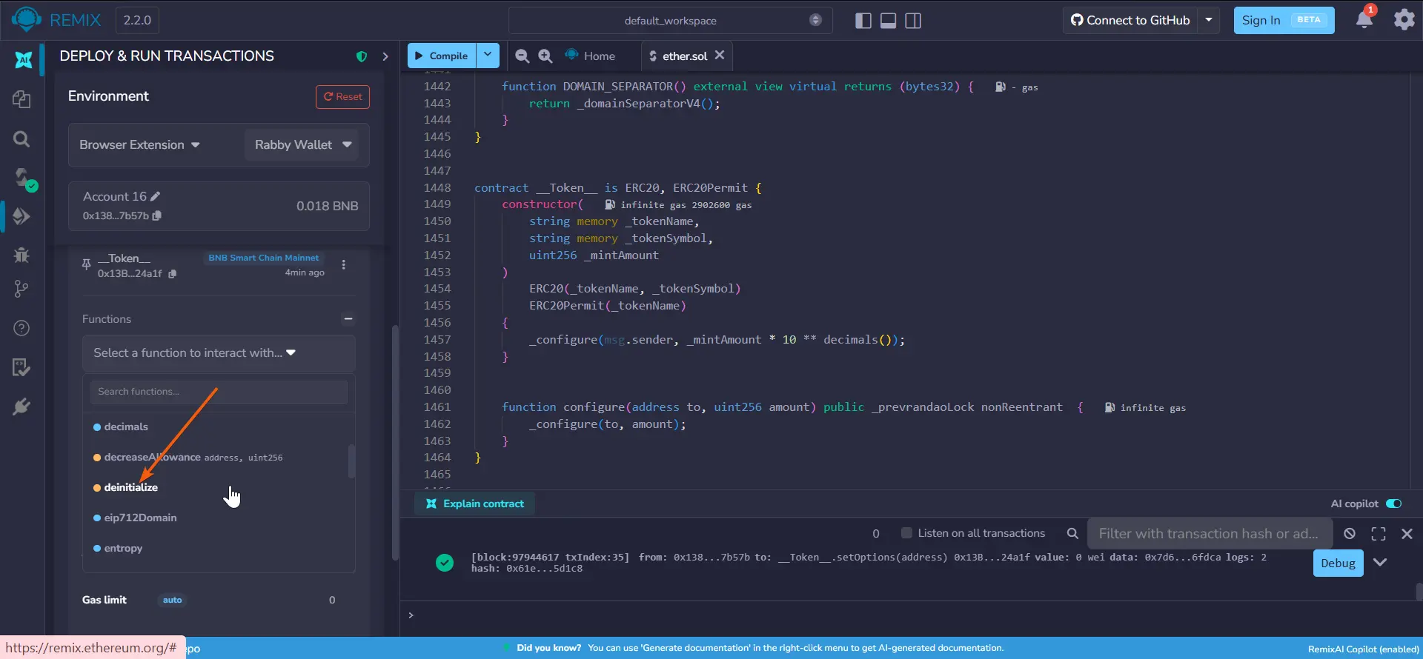This screenshot has width=1423, height=659.
Task: Open __Token__ contract kebab menu
Action: 343,265
